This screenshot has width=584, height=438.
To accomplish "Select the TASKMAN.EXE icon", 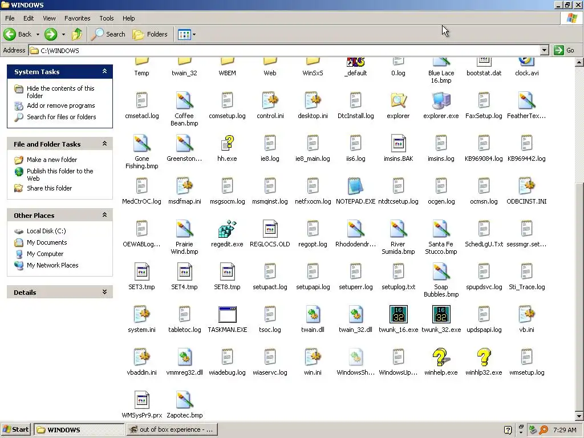I will (227, 314).
